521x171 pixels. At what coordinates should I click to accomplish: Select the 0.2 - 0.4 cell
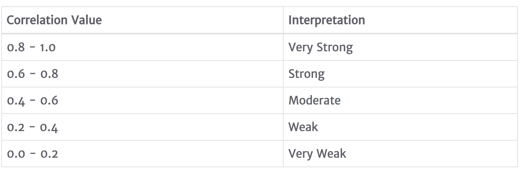[x=33, y=127]
